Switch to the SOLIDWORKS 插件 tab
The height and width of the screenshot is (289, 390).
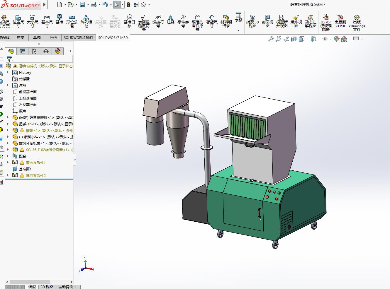point(79,37)
